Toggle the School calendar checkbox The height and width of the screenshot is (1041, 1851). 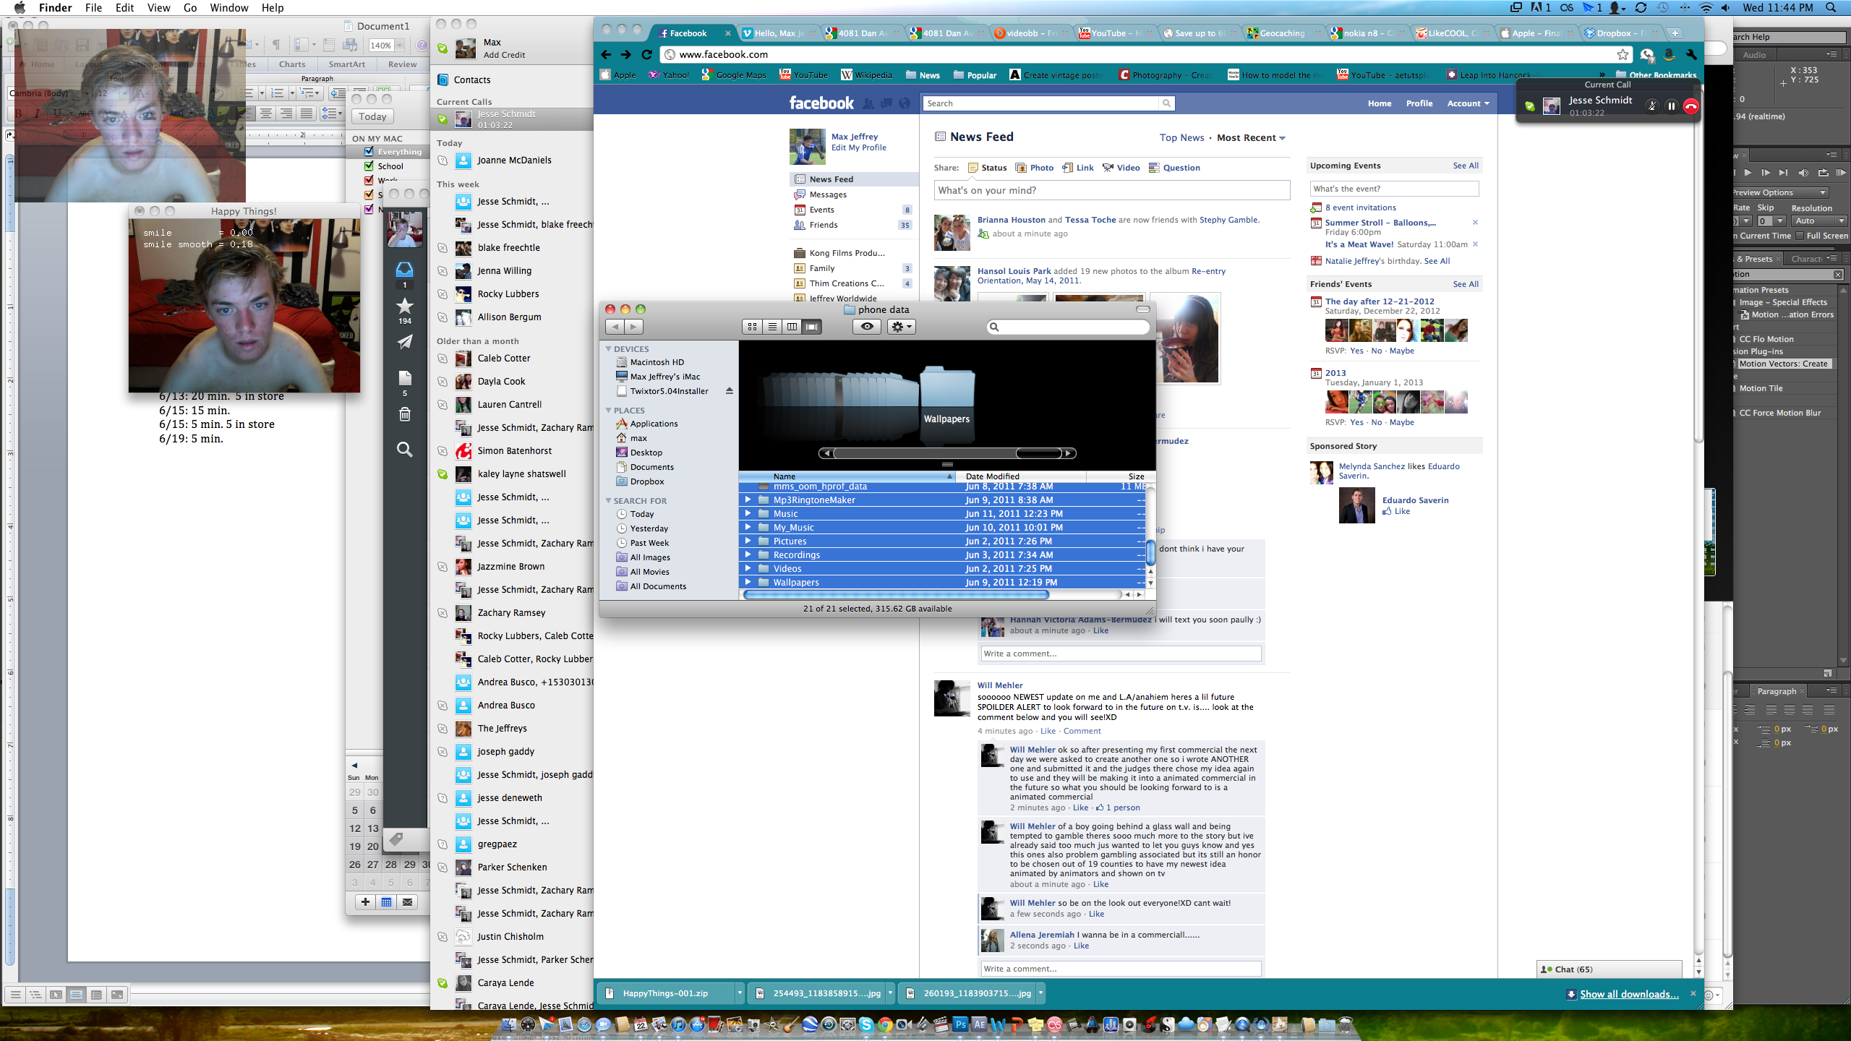[369, 166]
